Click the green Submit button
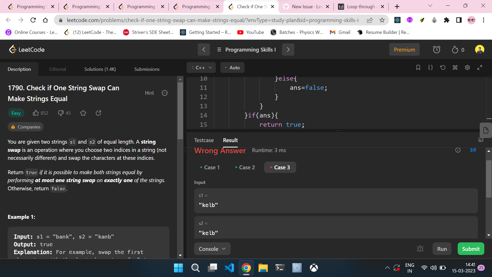Screen dimensions: 492x277 coord(470,249)
